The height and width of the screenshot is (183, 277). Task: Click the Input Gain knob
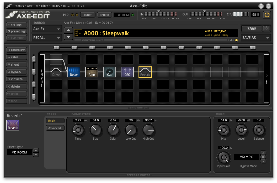coord(224,157)
